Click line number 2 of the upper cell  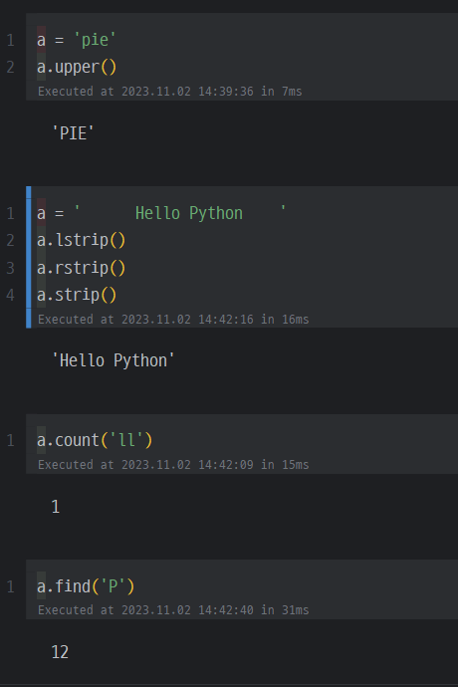coord(11,67)
